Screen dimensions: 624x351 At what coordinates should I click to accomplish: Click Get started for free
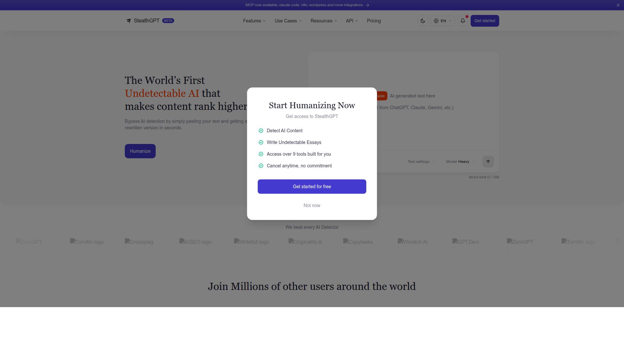pos(312,187)
